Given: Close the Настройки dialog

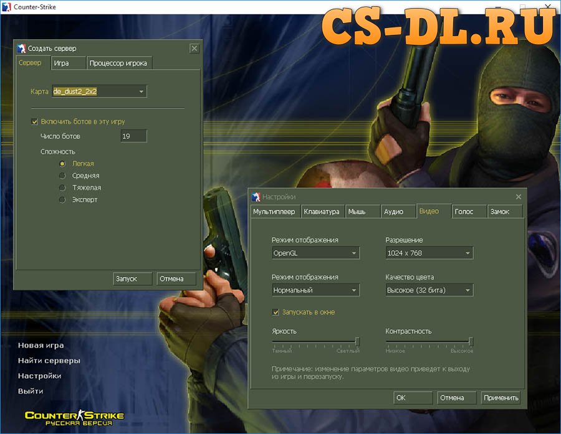Looking at the screenshot, I should click(519, 197).
